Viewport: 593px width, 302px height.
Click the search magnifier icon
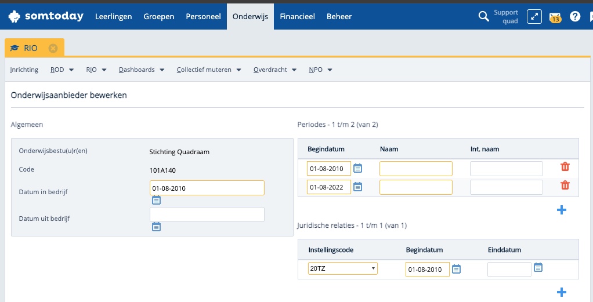coord(483,17)
